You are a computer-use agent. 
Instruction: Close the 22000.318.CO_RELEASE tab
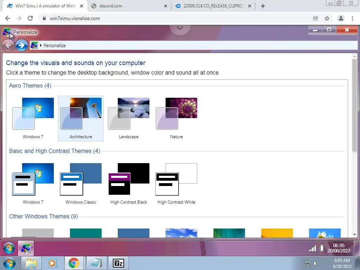click(250, 6)
